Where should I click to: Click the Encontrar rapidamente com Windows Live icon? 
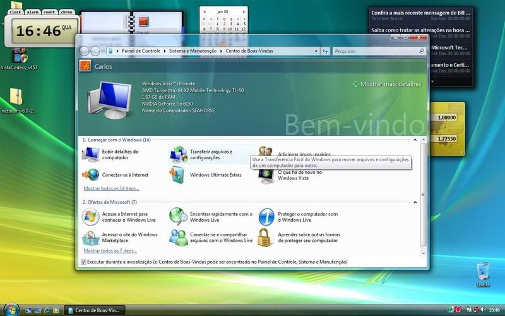tap(179, 217)
